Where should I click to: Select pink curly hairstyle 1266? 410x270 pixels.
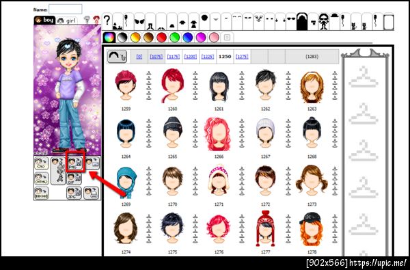[x=217, y=134]
